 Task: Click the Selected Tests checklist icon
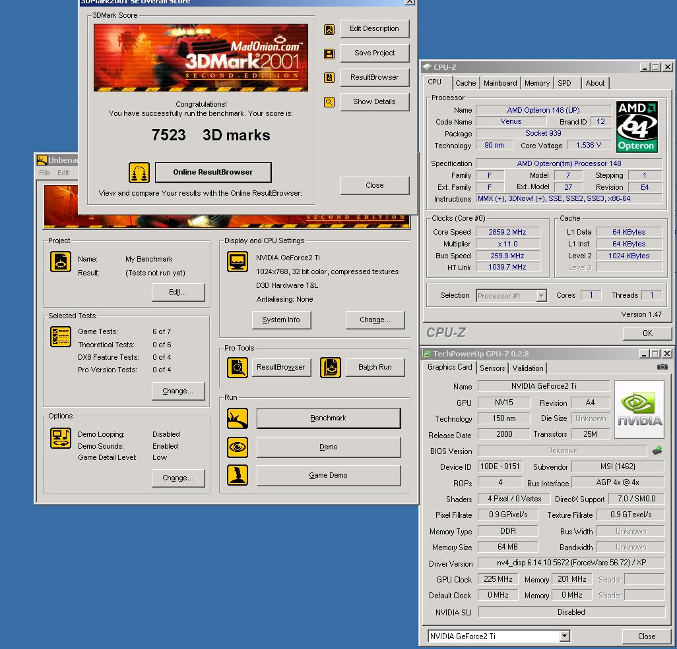pos(61,336)
